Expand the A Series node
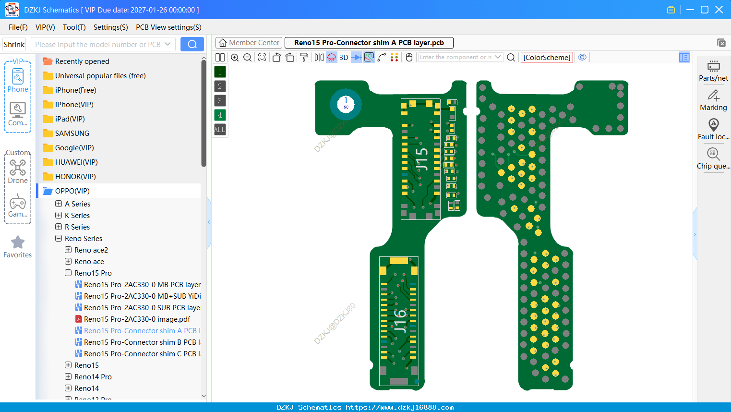The image size is (731, 412). 59,204
